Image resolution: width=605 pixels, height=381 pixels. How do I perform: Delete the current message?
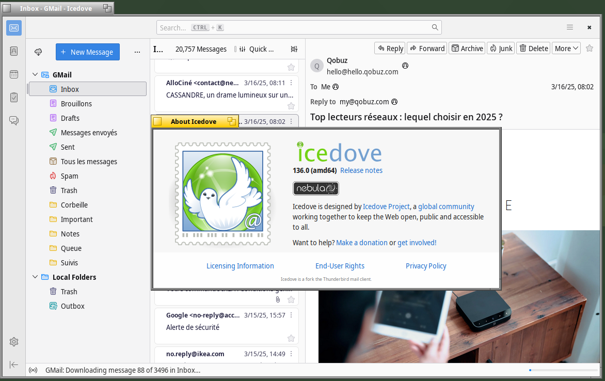click(x=533, y=48)
